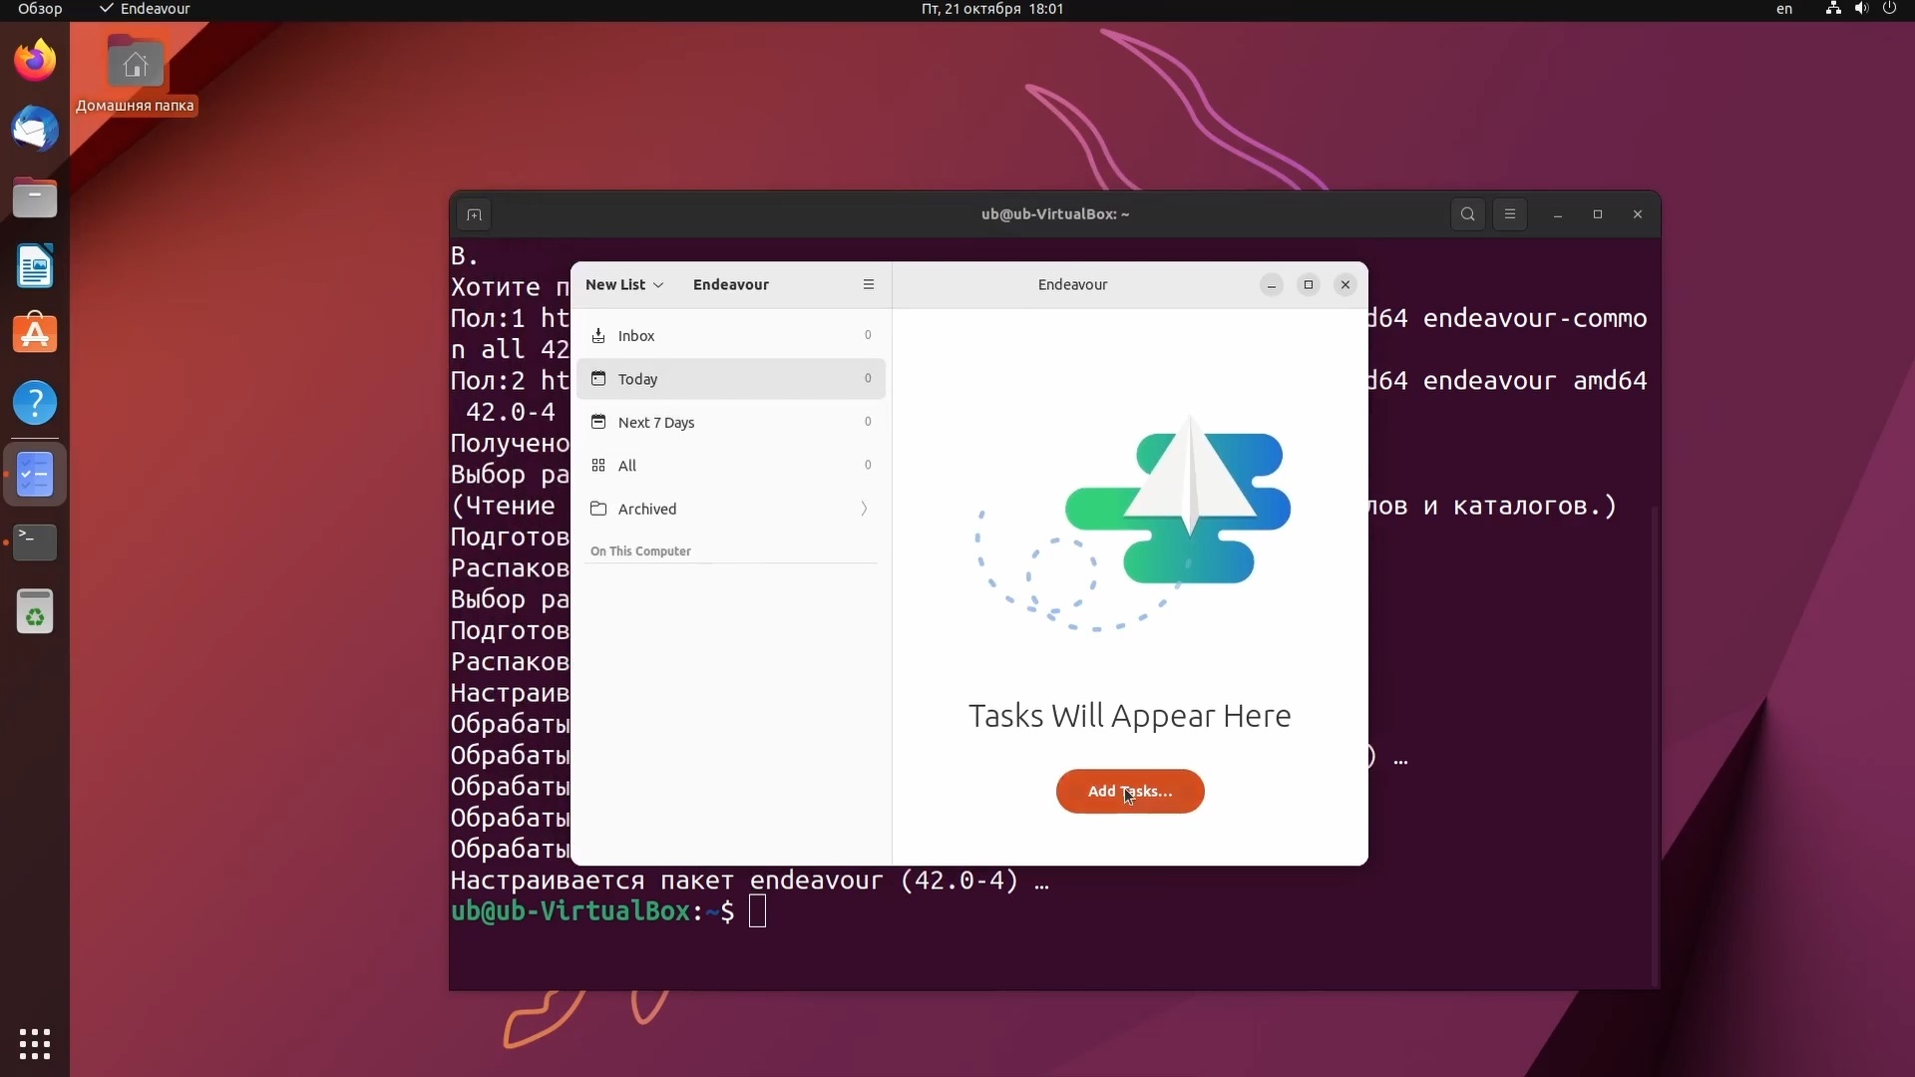Viewport: 1915px width, 1077px height.
Task: Open the Домашняя папка desktop icon
Action: point(136,76)
